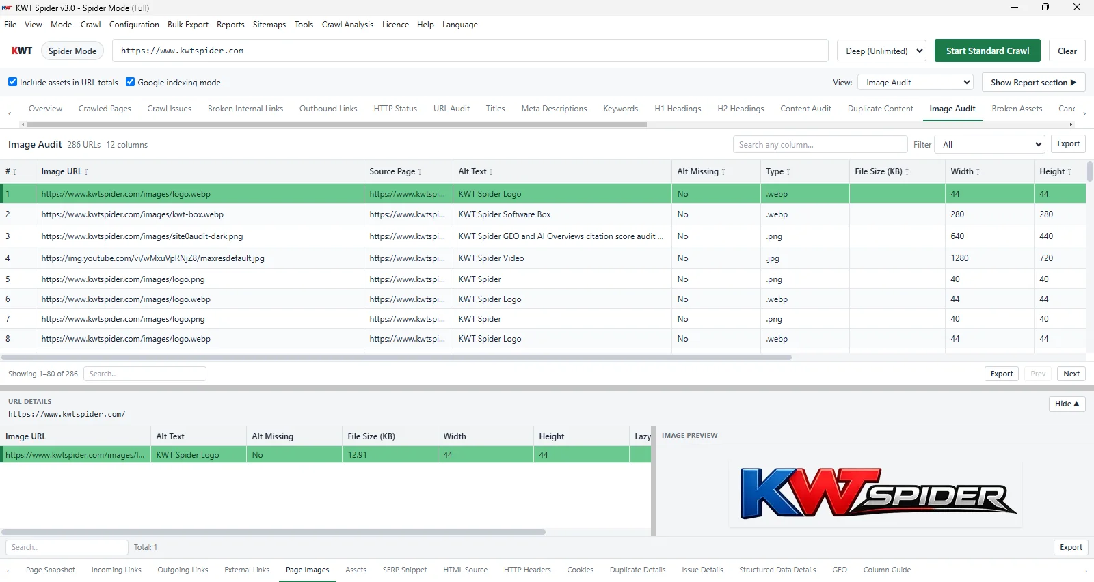Toggle Google indexing mode checkbox

(131, 82)
